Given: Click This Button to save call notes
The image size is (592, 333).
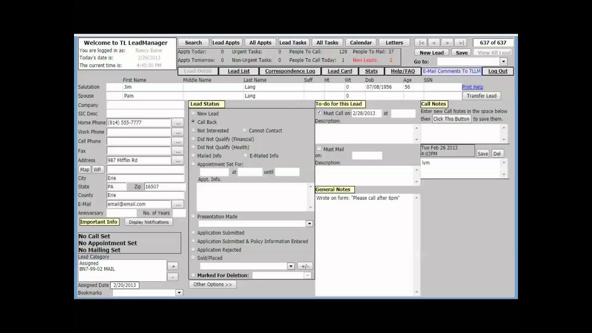Looking at the screenshot, I should tap(451, 119).
